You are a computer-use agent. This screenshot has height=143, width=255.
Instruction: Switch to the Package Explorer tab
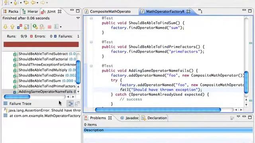(11, 12)
